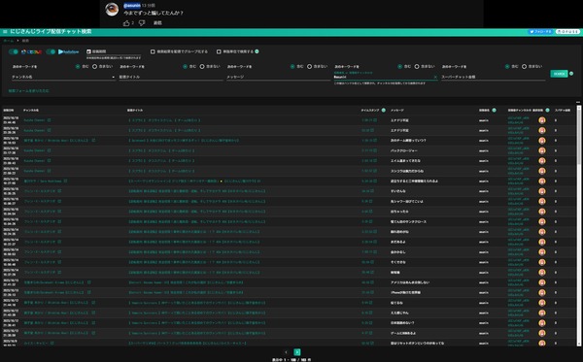The width and height of the screenshot is (583, 362).
Task: Select exclude radio for channel name
Action: click(94, 66)
